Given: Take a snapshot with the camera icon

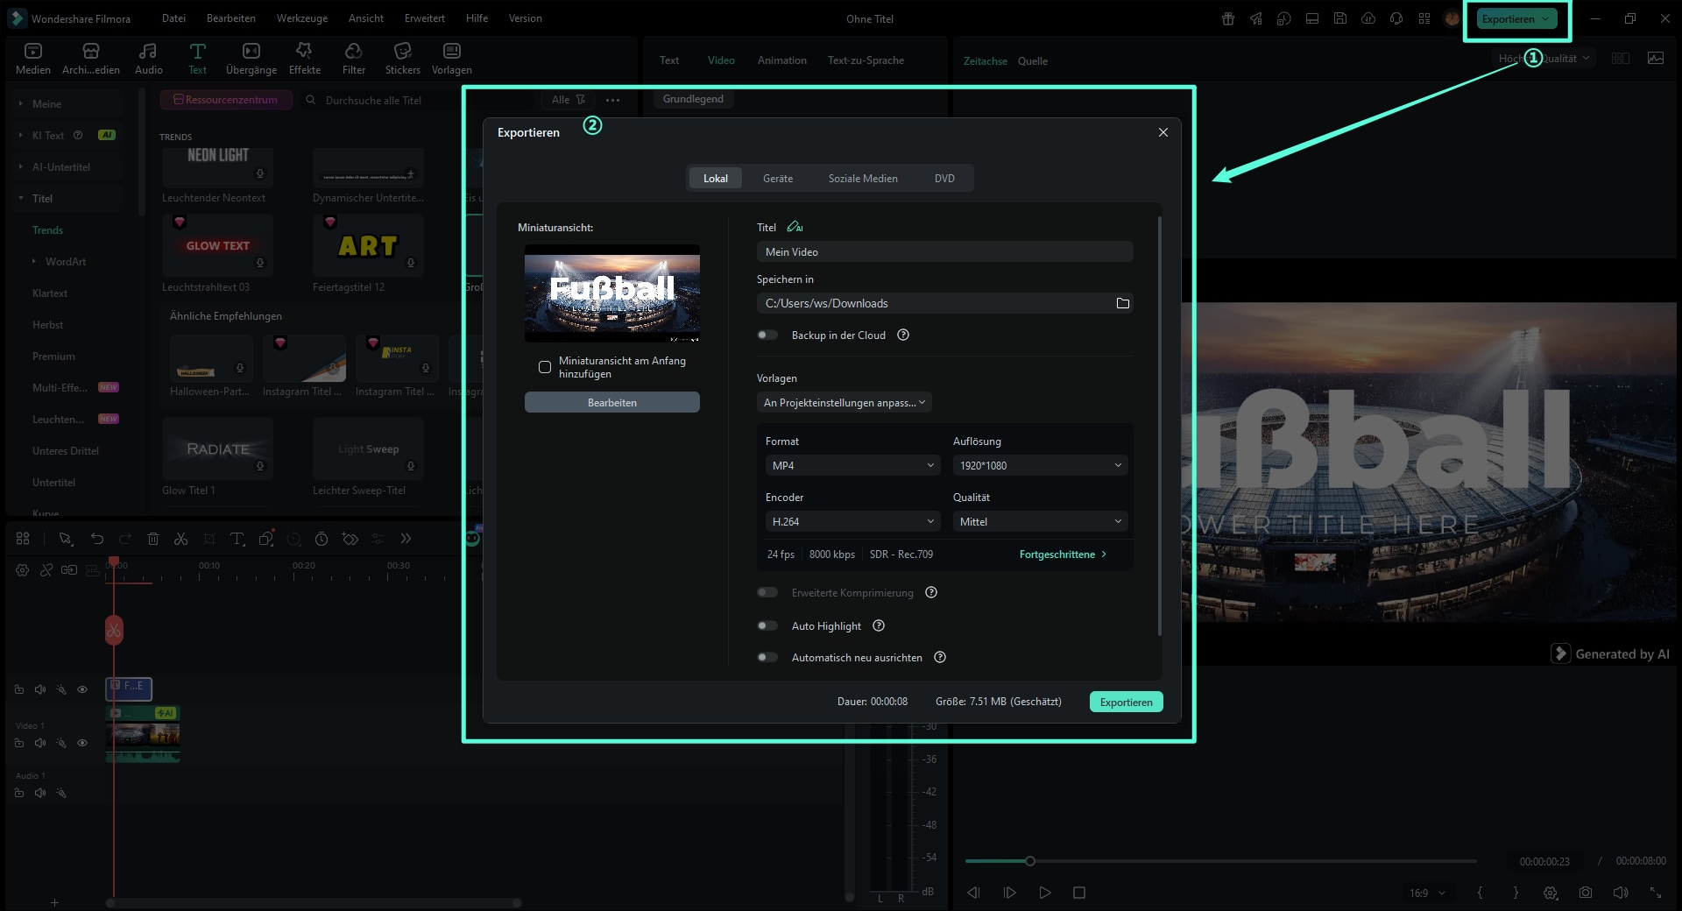Looking at the screenshot, I should [1586, 893].
